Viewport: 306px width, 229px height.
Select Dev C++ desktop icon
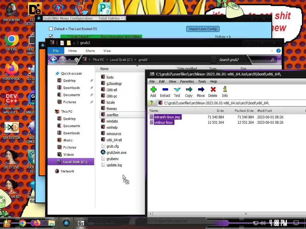click(12, 103)
